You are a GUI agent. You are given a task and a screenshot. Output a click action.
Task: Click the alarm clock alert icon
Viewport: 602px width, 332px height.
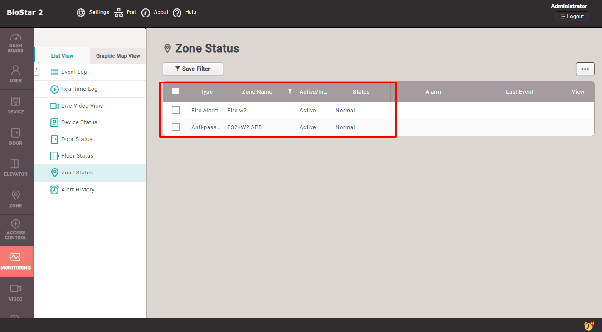pos(588,326)
